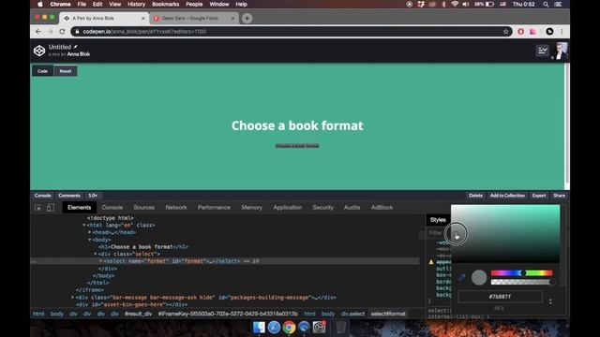Image resolution: width=600 pixels, height=337 pixels.
Task: Pick a color with the eyedropper
Action: (x=462, y=277)
